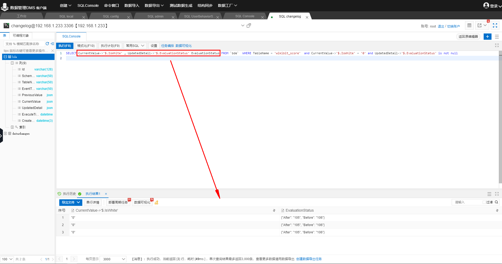This screenshot has height=264, width=502.
Task: Click the orange edit icon next to 数据可视化
Action: 156,202
